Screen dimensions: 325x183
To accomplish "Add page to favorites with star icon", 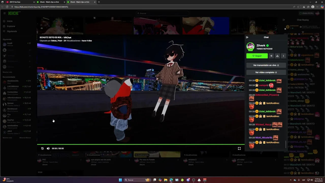I will click(298, 7).
